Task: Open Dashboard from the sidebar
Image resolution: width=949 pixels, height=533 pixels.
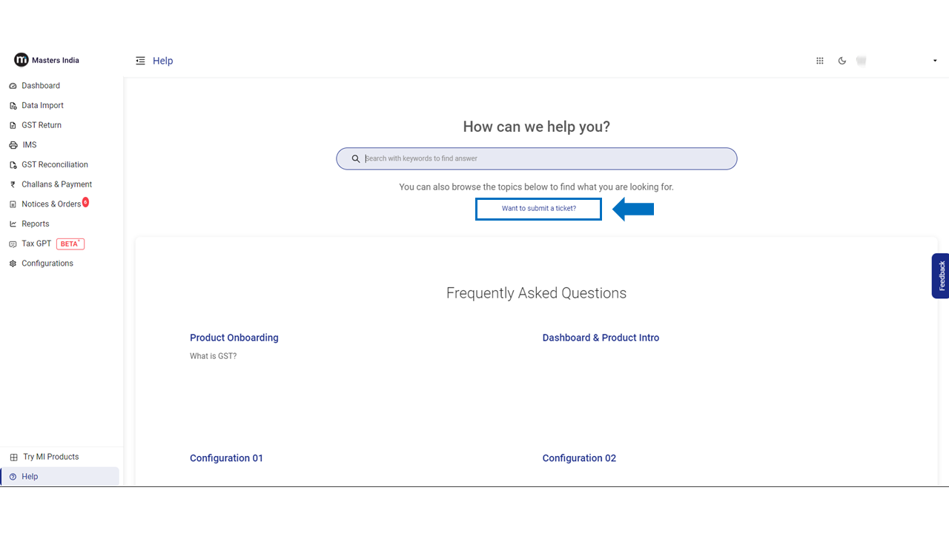Action: coord(41,86)
